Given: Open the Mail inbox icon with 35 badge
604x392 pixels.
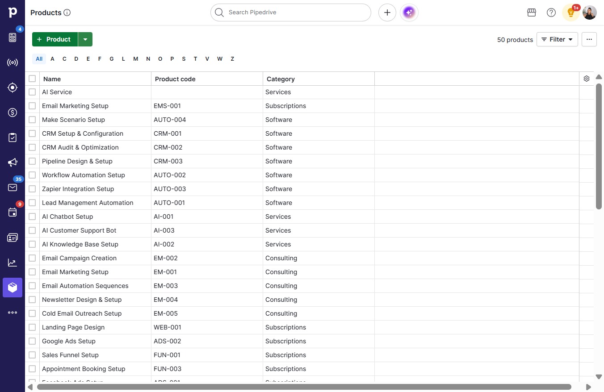Looking at the screenshot, I should (x=13, y=188).
